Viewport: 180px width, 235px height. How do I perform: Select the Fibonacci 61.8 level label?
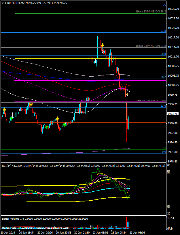163,31
